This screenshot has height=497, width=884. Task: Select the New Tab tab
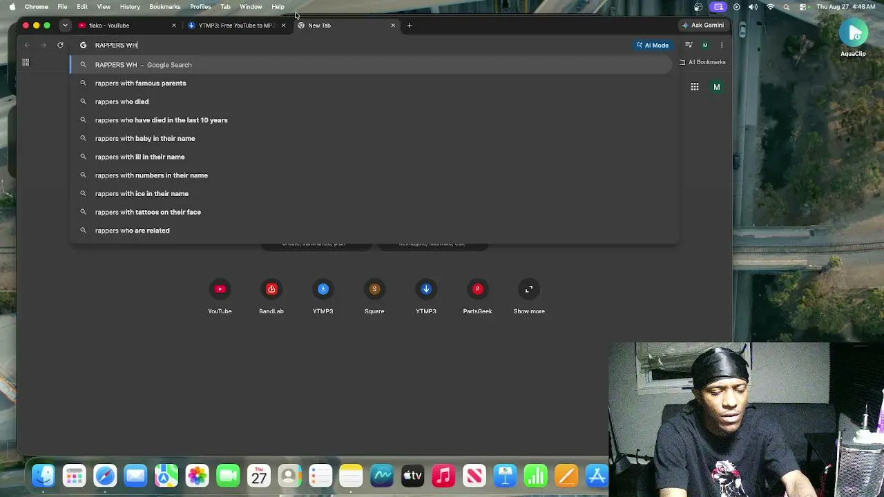tap(346, 26)
